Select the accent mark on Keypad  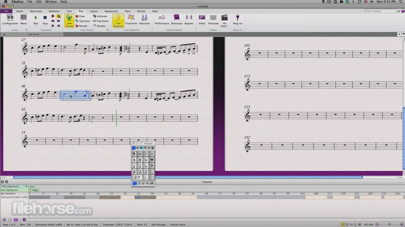(x=140, y=154)
